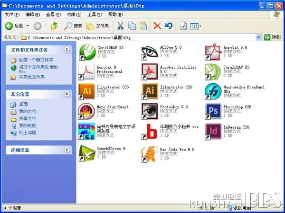The height and width of the screenshot is (213, 285).
Task: Open 我的文档 from other places
Action: 28,111
